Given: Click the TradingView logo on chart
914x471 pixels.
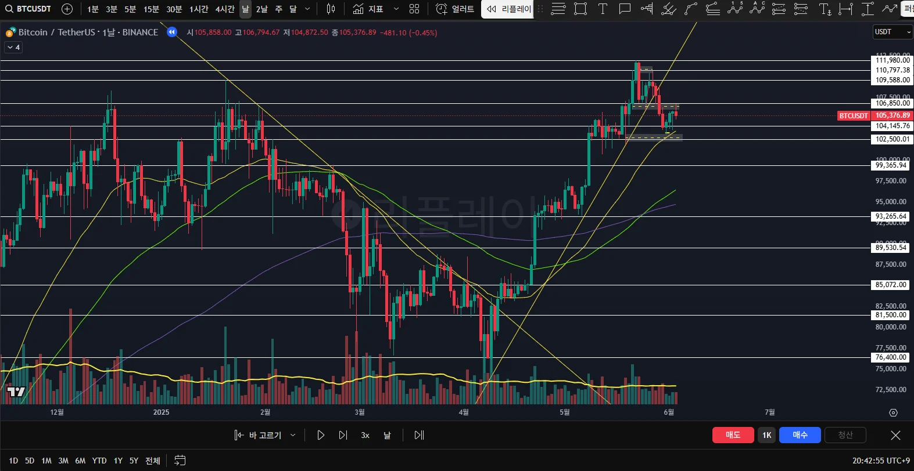Looking at the screenshot, I should click(16, 392).
